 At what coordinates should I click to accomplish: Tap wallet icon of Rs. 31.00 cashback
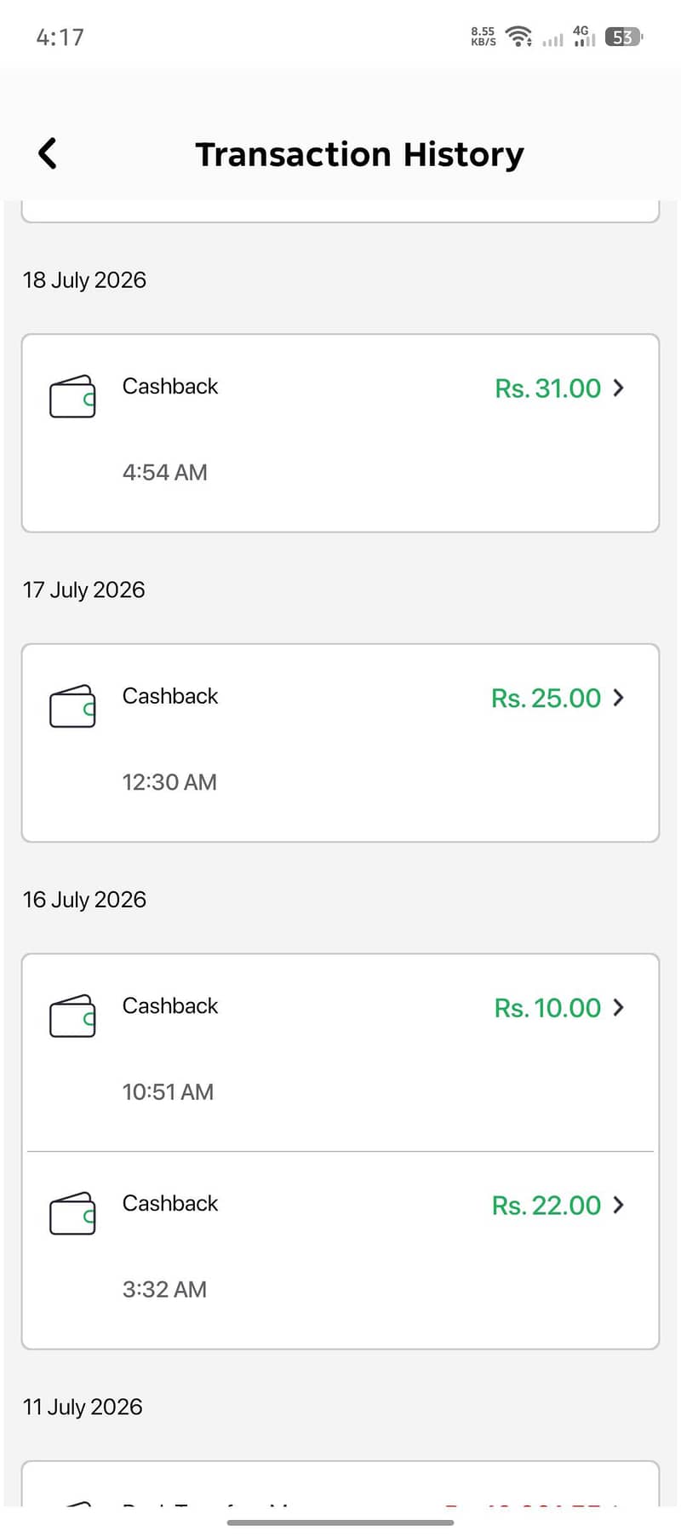point(72,396)
